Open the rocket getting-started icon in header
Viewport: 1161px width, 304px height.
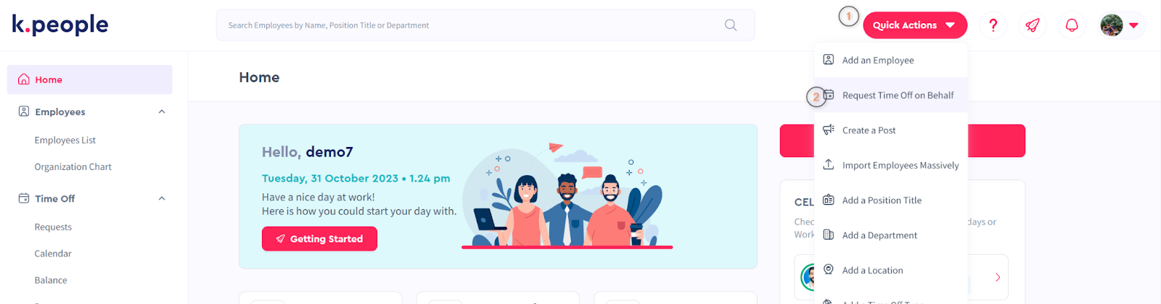(1033, 25)
